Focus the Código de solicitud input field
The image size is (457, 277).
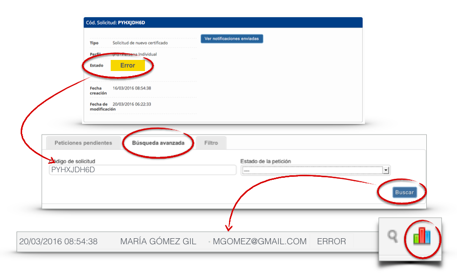142,170
